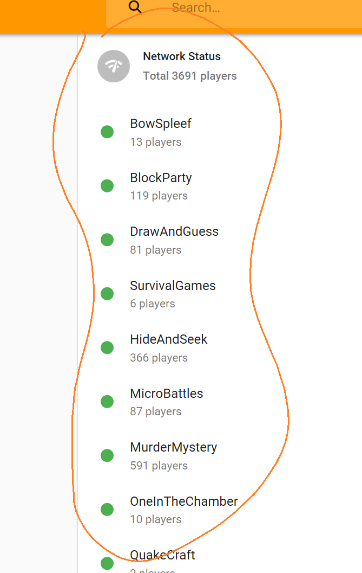Select HideAndSeek in the list
362x573 pixels.
point(220,348)
